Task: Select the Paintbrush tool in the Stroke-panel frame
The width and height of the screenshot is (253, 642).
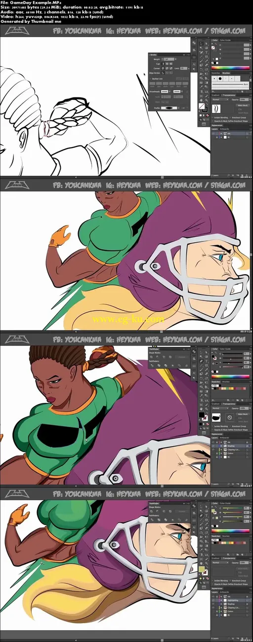Action: pos(201,61)
